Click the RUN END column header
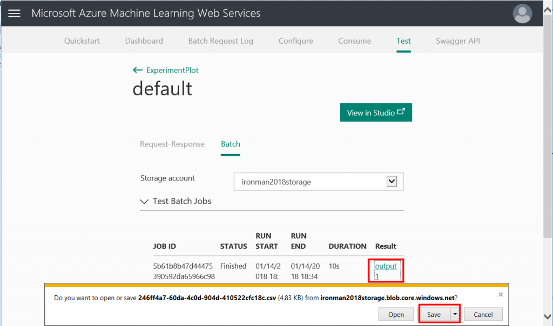The height and width of the screenshot is (326, 553). pyautogui.click(x=299, y=241)
